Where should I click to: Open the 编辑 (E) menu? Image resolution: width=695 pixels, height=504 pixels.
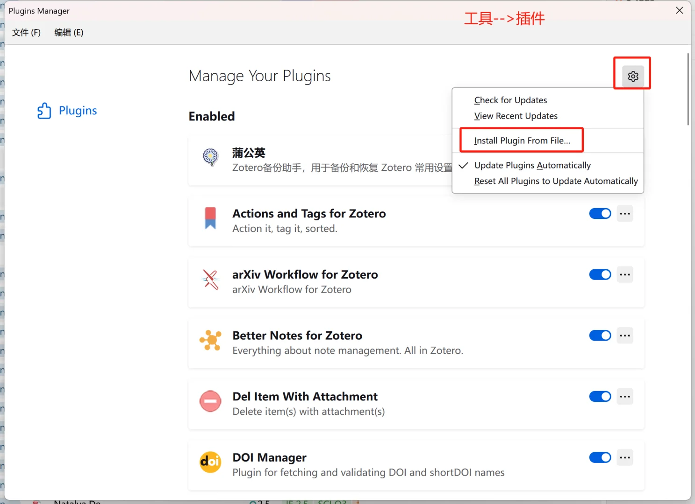pyautogui.click(x=69, y=32)
